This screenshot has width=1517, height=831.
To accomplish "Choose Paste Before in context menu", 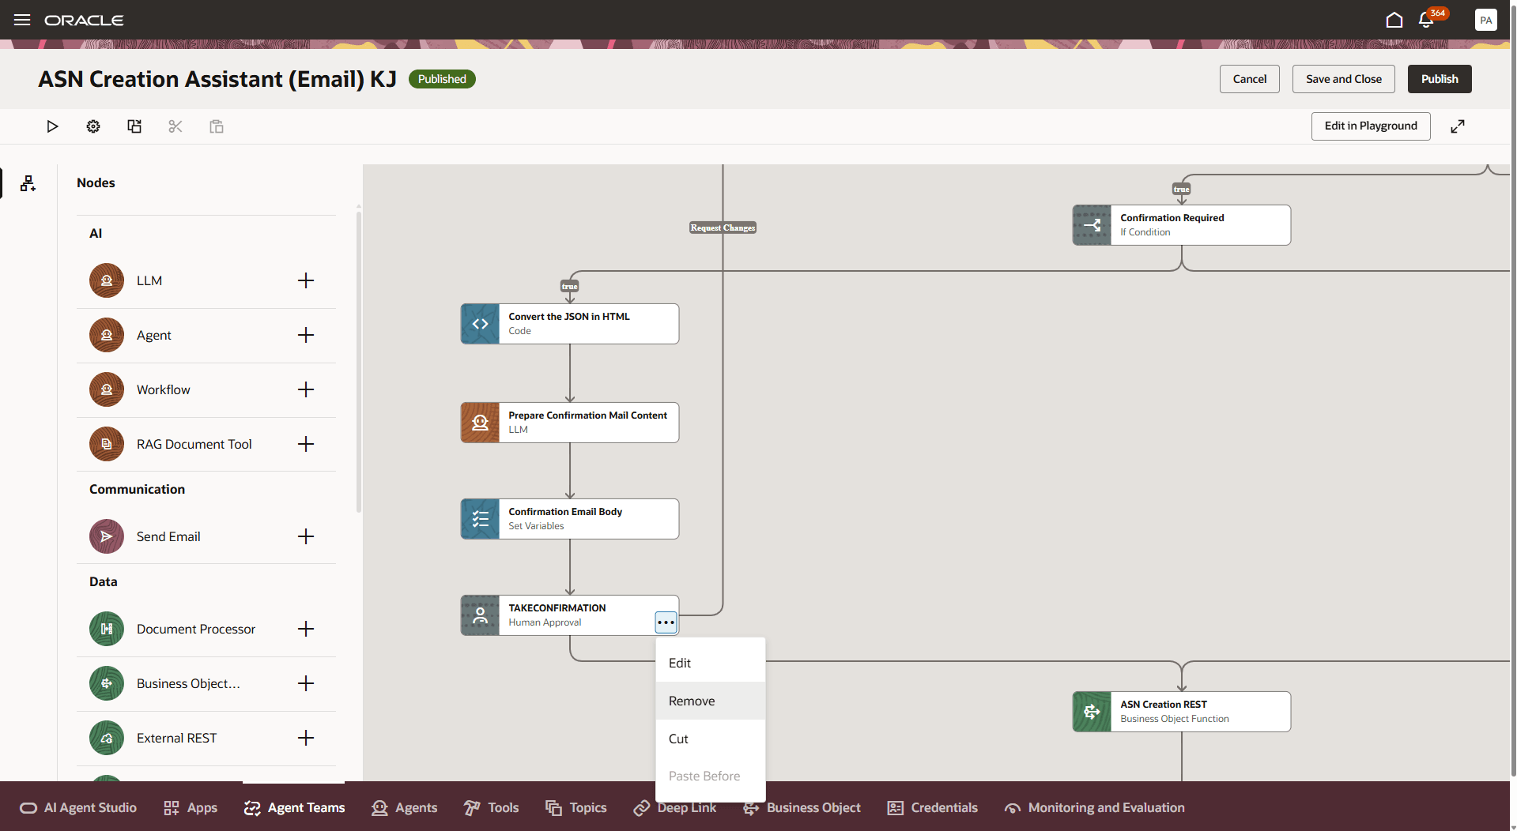I will [711, 776].
